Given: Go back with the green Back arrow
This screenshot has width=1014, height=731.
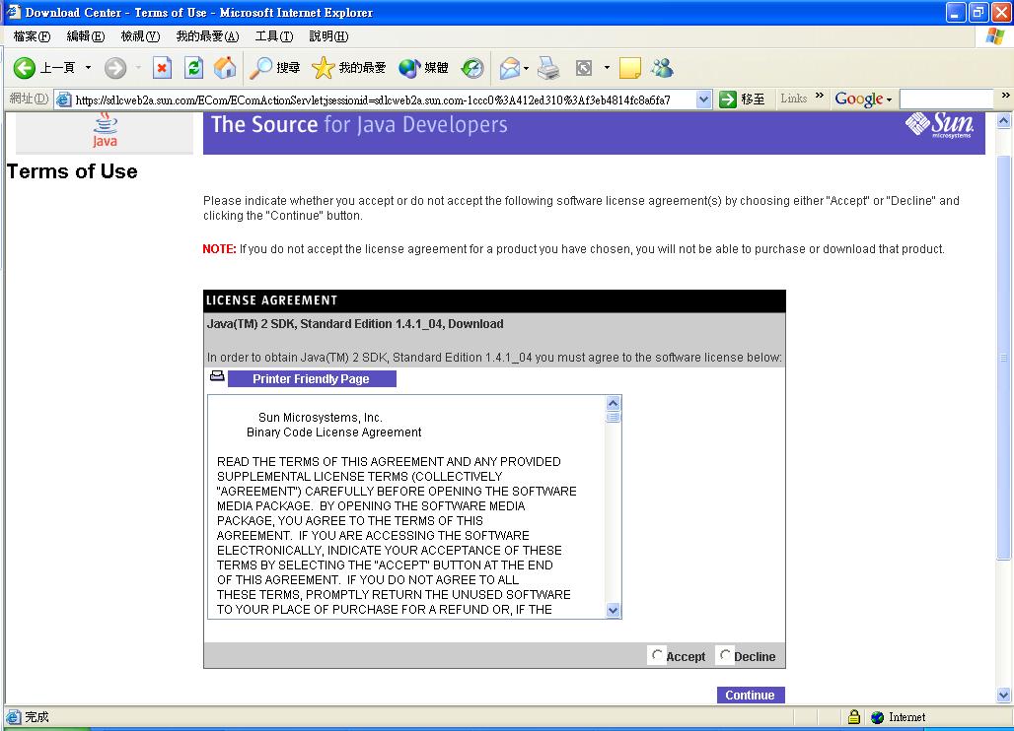Looking at the screenshot, I should point(25,68).
